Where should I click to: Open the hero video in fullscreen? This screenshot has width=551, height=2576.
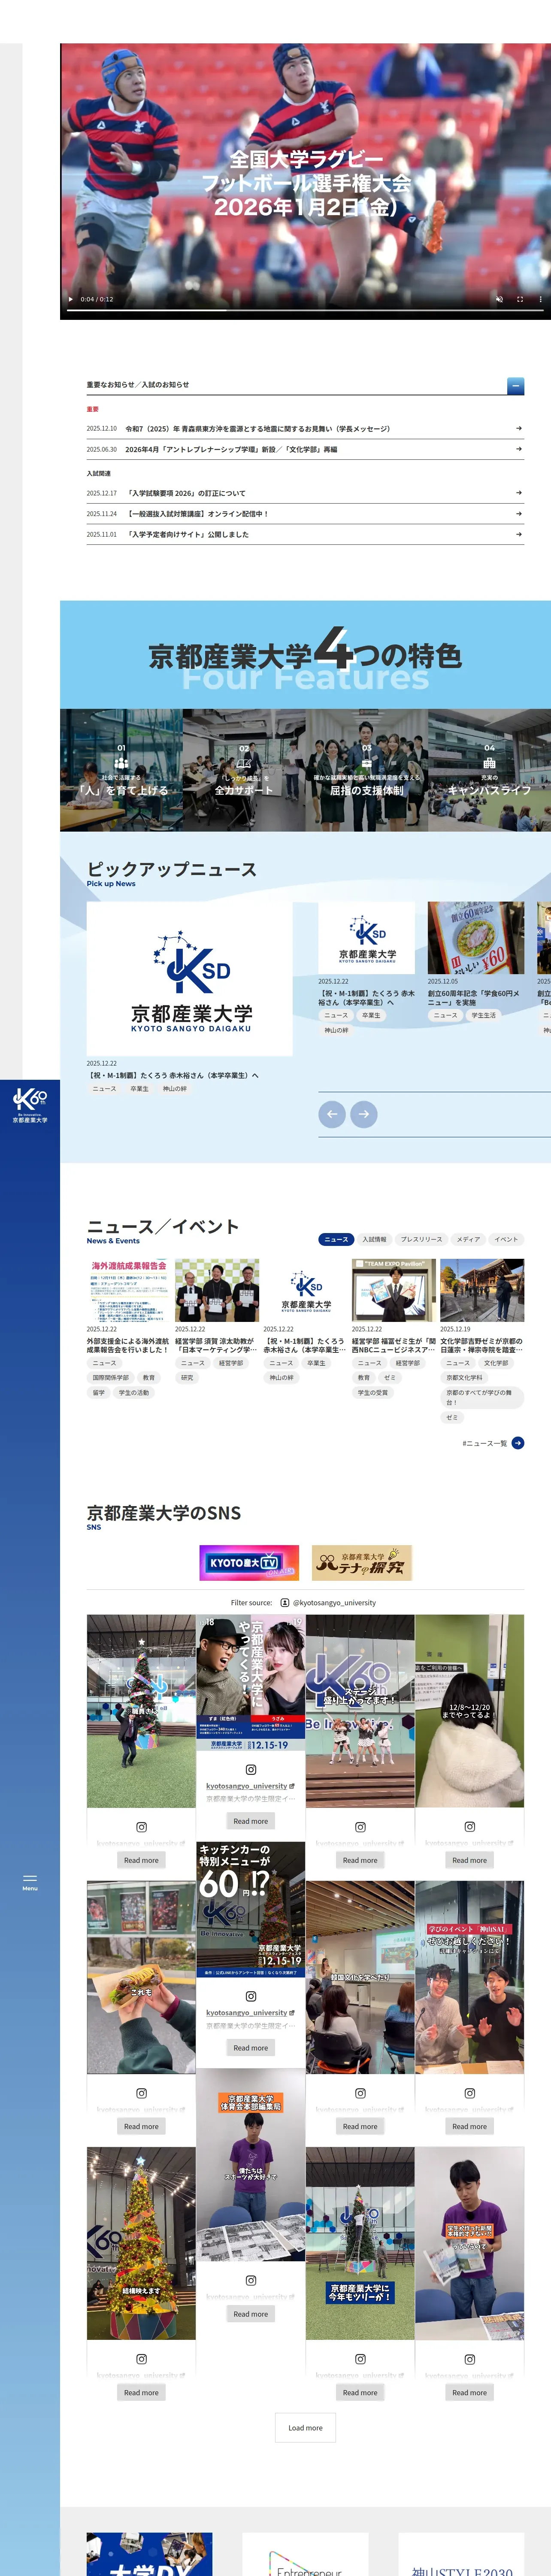[x=520, y=299]
